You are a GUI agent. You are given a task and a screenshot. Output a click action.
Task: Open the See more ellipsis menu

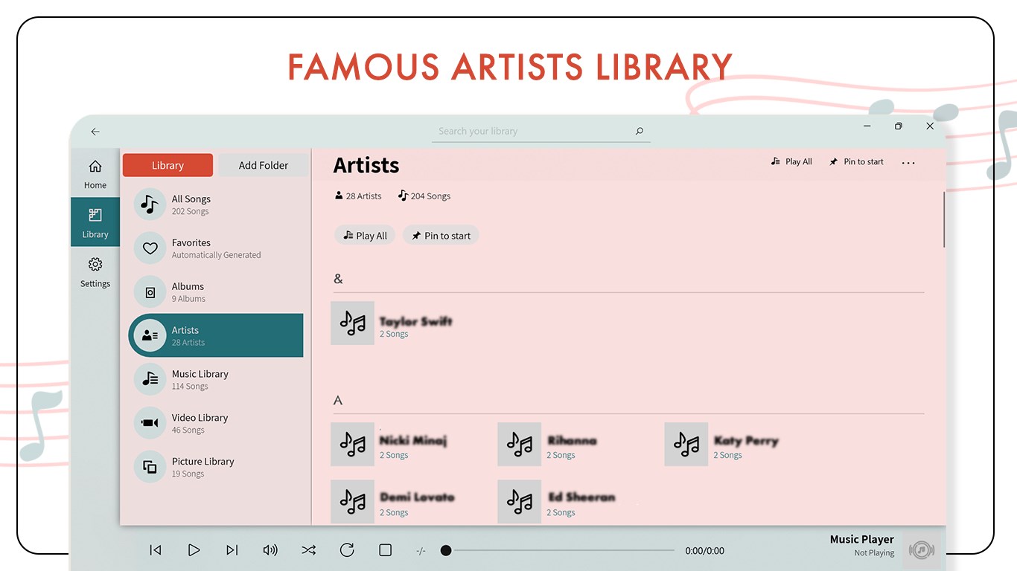[x=908, y=162]
